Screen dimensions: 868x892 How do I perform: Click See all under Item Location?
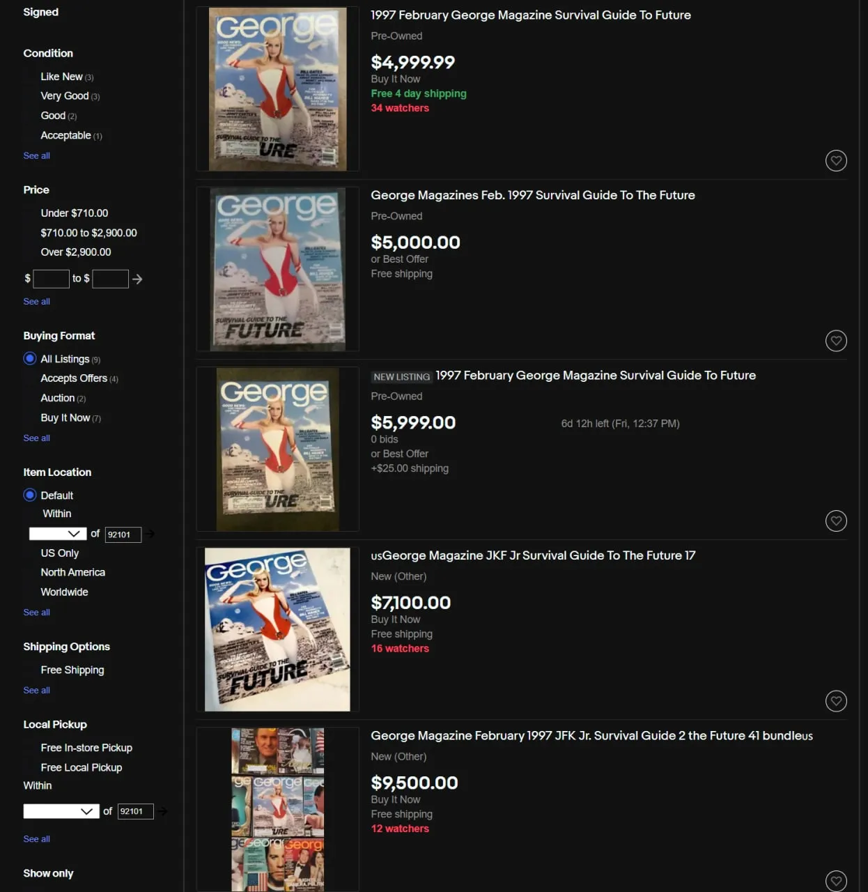point(37,613)
